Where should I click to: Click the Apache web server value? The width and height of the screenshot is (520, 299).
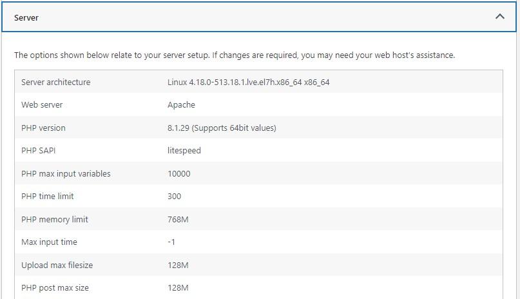pos(181,105)
